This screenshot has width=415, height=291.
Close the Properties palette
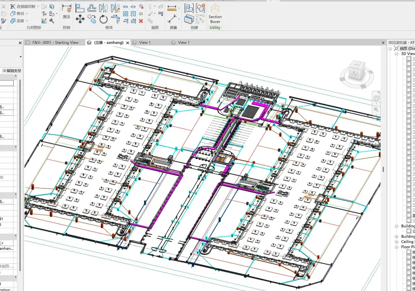click(20, 43)
